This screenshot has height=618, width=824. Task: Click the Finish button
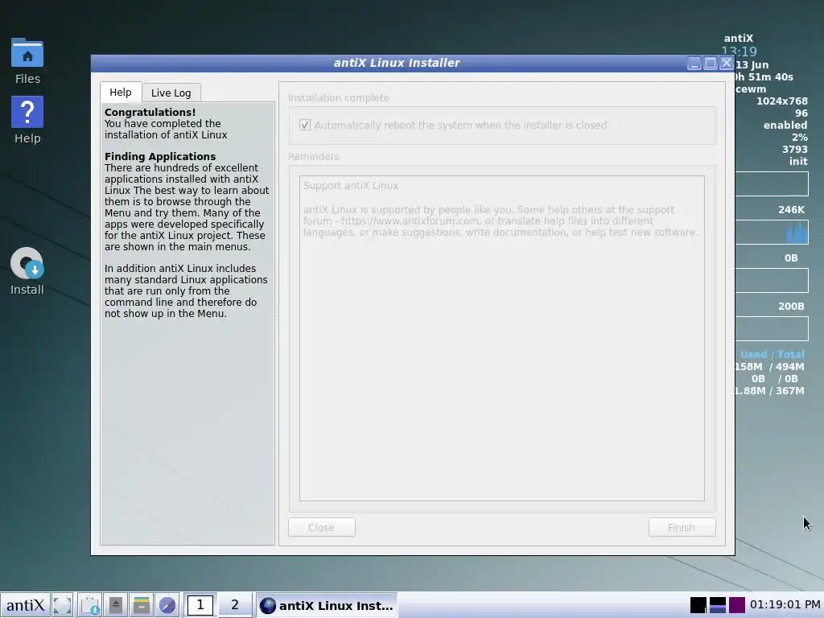(x=682, y=527)
